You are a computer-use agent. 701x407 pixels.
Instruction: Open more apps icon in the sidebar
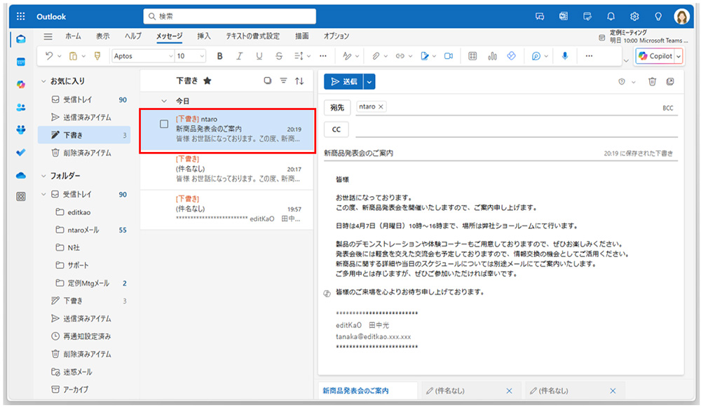pos(20,197)
